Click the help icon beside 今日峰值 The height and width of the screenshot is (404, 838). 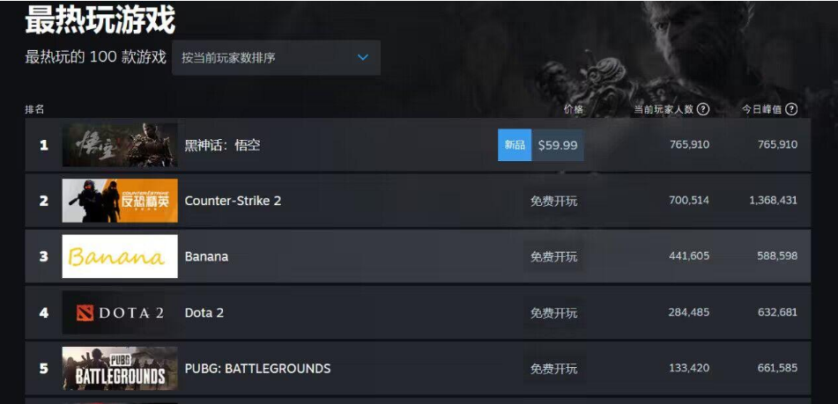click(x=791, y=109)
